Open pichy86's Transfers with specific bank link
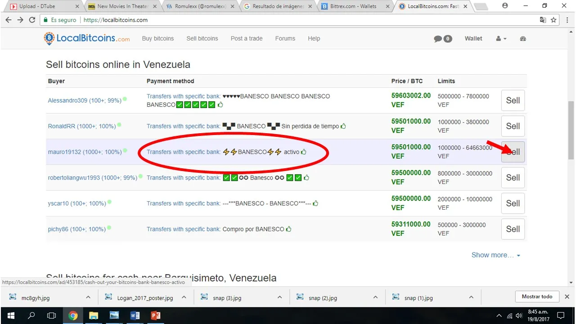The height and width of the screenshot is (324, 576). [x=184, y=229]
